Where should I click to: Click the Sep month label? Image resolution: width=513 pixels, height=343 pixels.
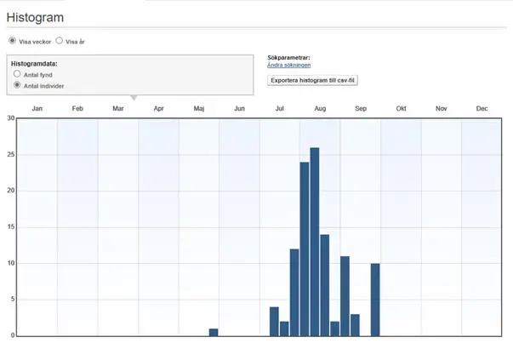361,109
